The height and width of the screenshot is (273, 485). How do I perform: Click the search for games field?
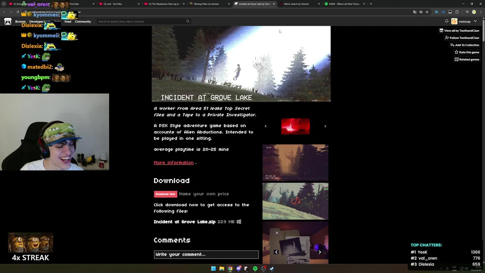143,21
